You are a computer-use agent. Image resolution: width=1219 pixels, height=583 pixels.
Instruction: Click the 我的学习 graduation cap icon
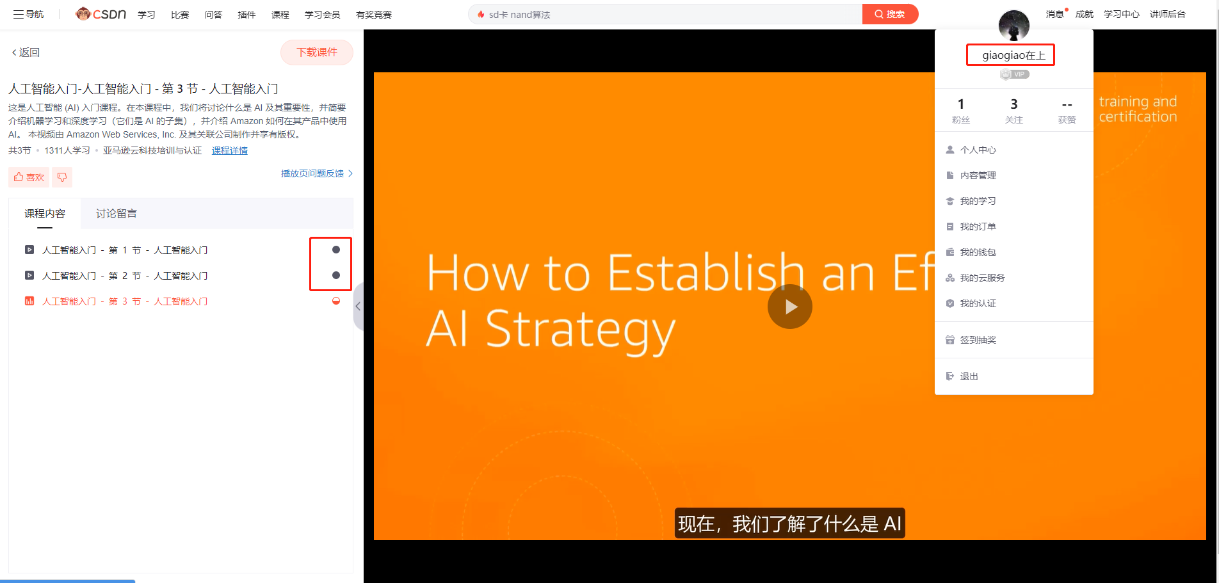950,201
